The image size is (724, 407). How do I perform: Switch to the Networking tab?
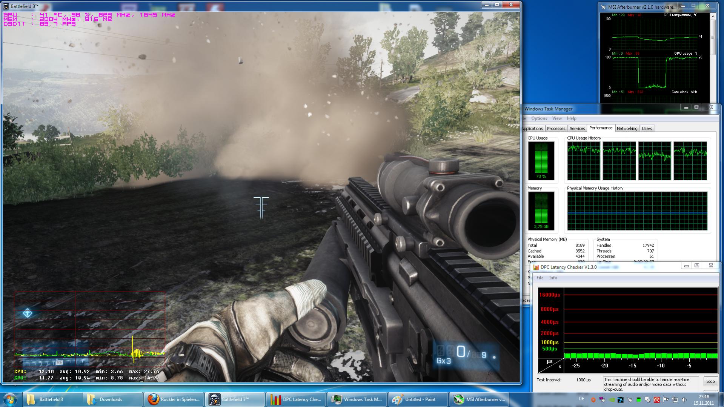point(627,129)
